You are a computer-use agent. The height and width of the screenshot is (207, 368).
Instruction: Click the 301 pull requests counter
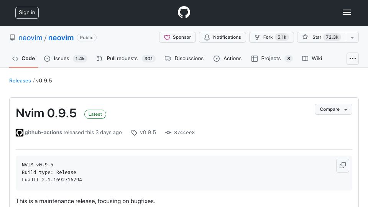tap(148, 58)
